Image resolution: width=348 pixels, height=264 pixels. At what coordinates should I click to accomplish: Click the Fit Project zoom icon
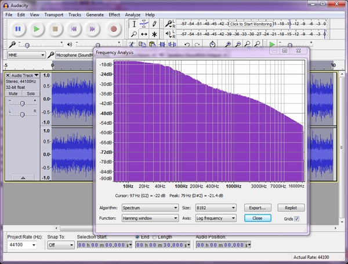click(258, 45)
